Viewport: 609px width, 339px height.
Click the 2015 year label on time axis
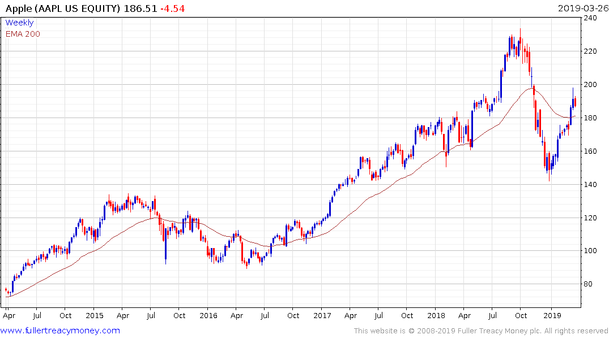click(95, 315)
